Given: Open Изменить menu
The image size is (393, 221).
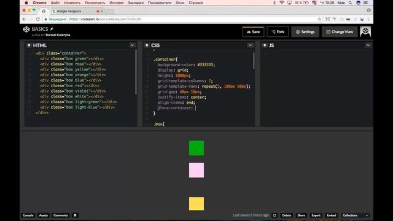Looking at the screenshot, I should pyautogui.click(x=72, y=2).
